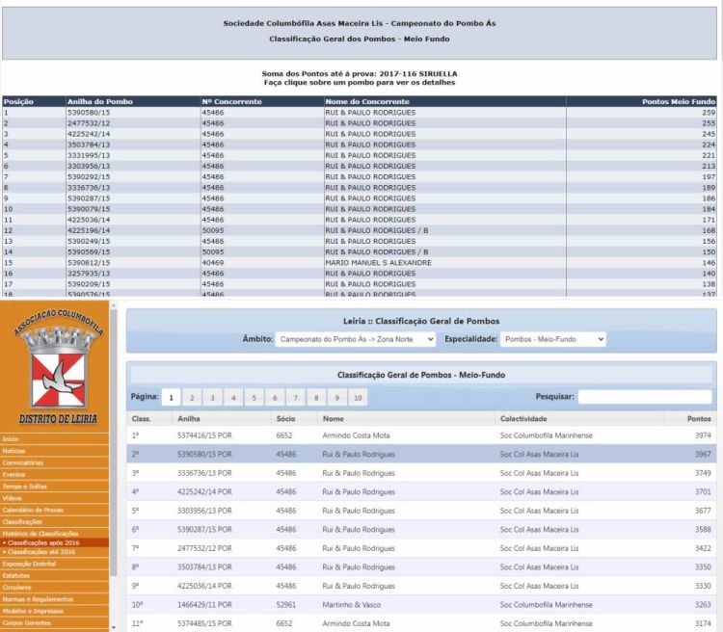Go to results page 6
The width and height of the screenshot is (723, 632).
(x=275, y=397)
